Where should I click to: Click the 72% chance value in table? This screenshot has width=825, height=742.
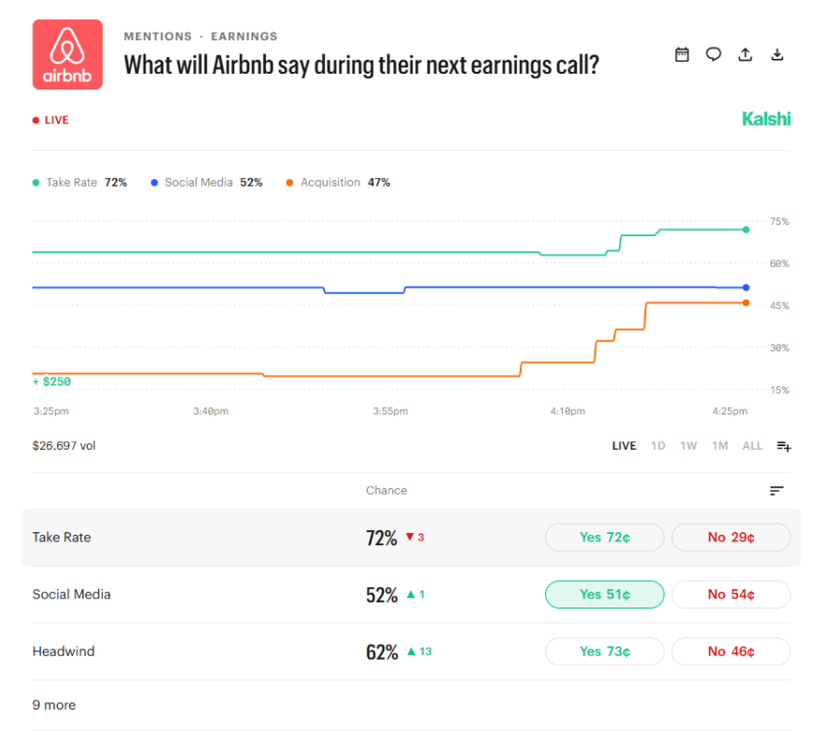382,538
